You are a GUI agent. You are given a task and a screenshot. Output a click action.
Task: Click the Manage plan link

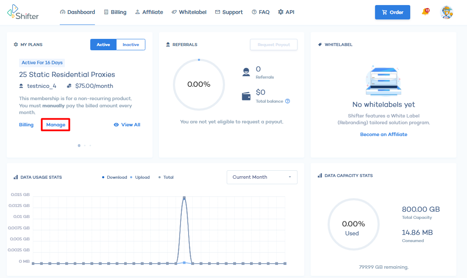coord(56,125)
